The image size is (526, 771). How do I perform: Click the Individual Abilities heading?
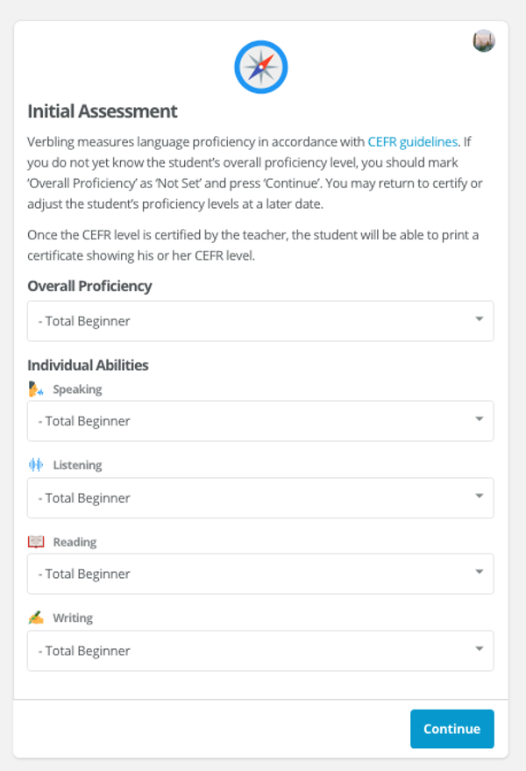point(88,365)
